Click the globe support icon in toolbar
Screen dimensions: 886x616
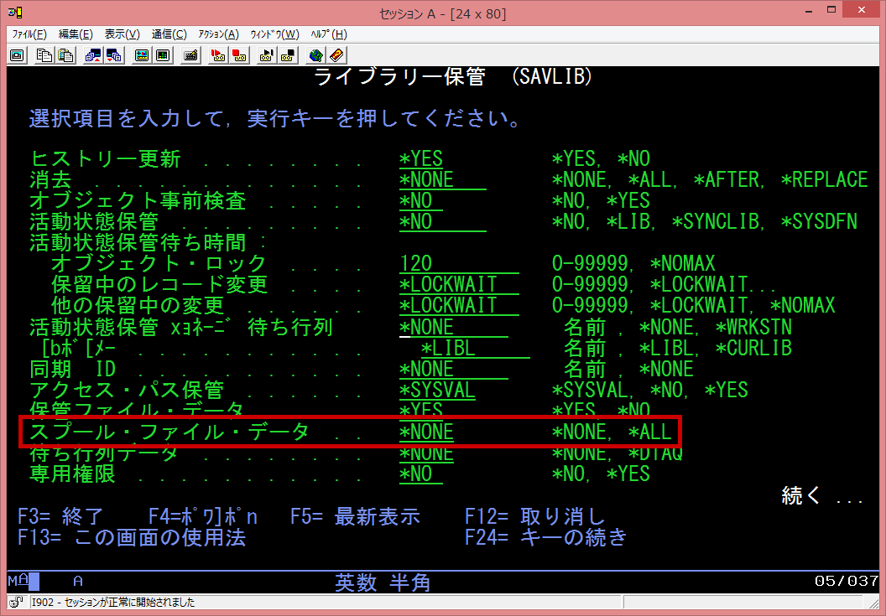[x=316, y=55]
